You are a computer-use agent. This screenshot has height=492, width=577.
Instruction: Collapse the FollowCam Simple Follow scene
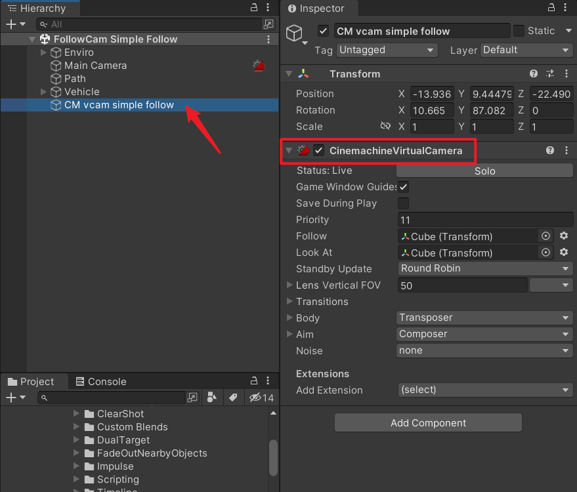32,39
